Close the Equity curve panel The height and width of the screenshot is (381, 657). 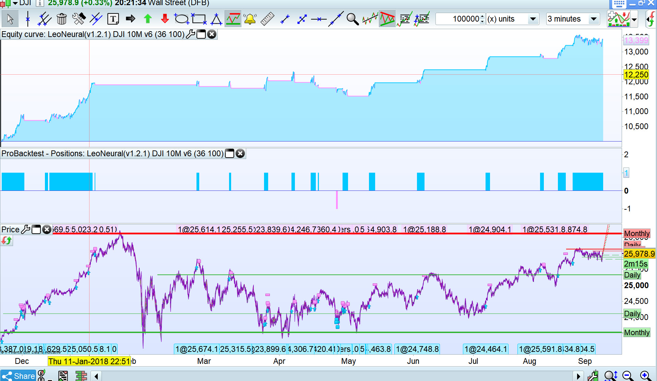click(x=212, y=34)
